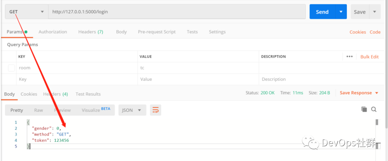
Task: Click the request URL field
Action: tap(177, 11)
